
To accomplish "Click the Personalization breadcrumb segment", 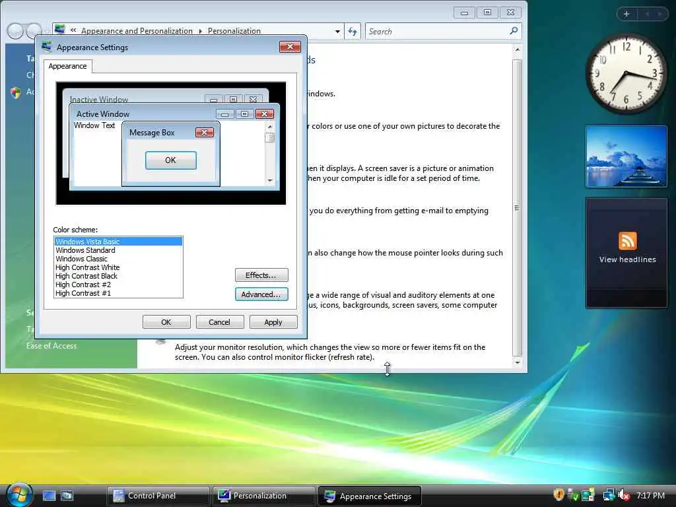I will (234, 31).
